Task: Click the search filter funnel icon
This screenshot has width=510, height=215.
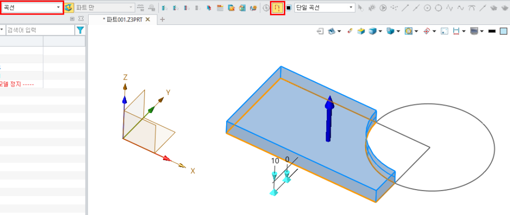Action: tap(80, 30)
